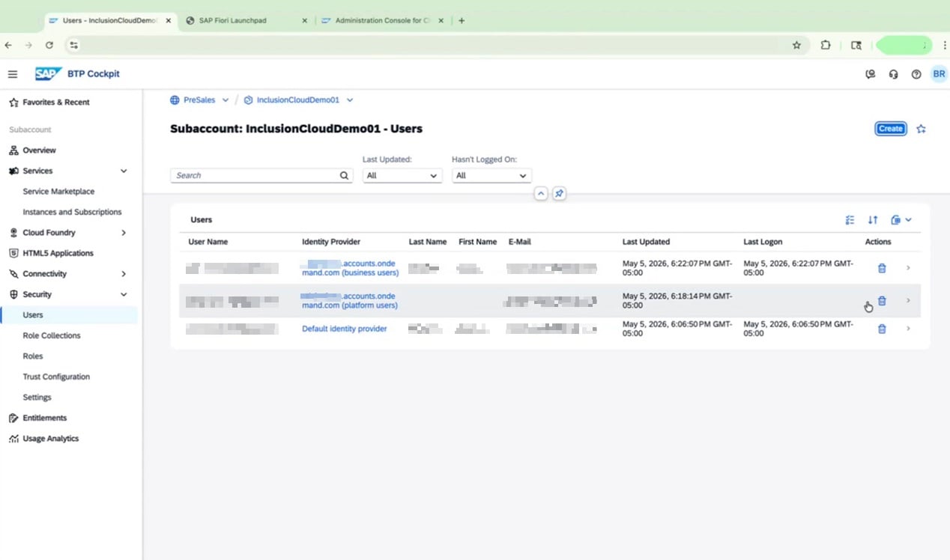Open Instances and Subscriptions
Image resolution: width=950 pixels, height=560 pixels.
72,213
